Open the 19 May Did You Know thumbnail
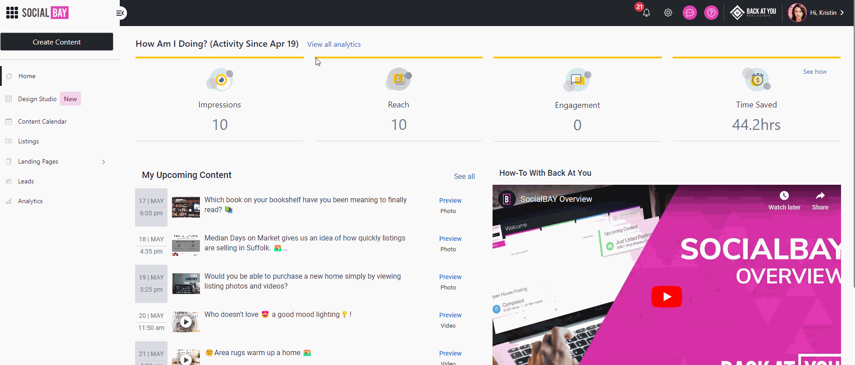Screen dimensions: 855x365 point(186,284)
